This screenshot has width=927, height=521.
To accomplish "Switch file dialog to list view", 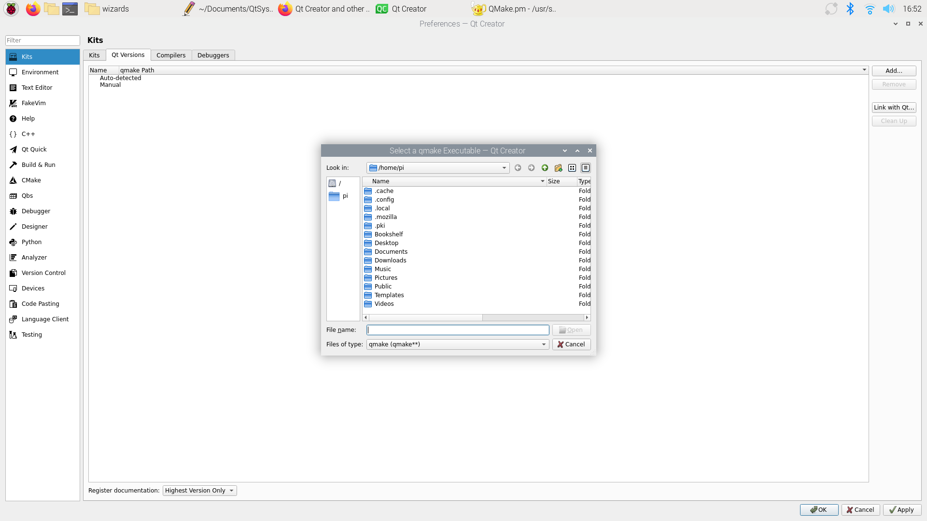I will 572,168.
